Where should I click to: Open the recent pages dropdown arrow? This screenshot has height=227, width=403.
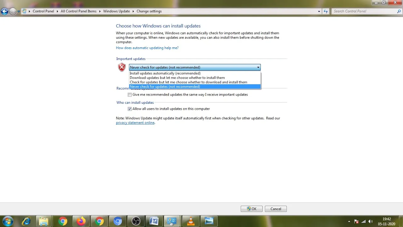coord(19,11)
